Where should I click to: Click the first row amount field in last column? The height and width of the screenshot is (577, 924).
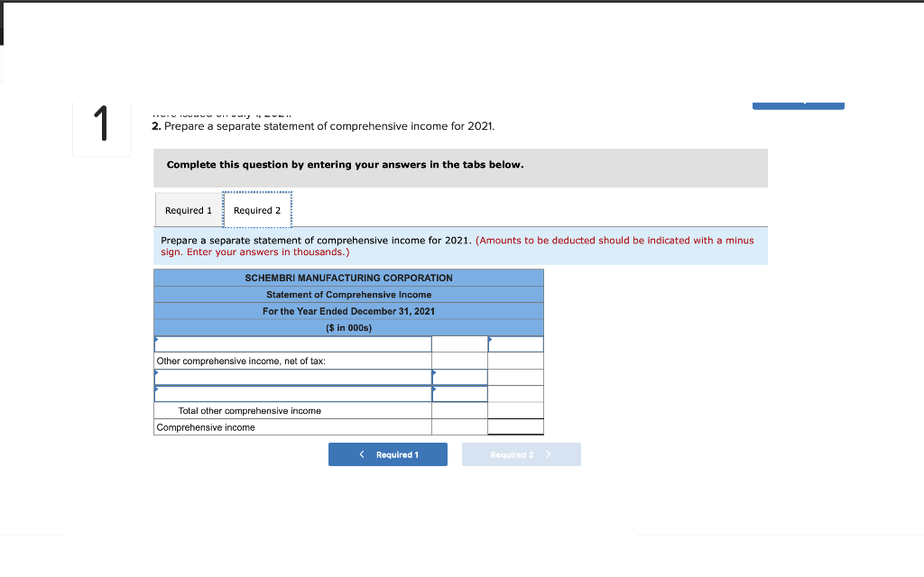pyautogui.click(x=515, y=343)
